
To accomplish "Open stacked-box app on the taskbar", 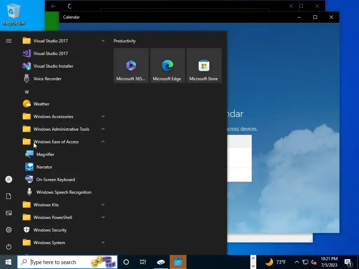I will point(161,262).
